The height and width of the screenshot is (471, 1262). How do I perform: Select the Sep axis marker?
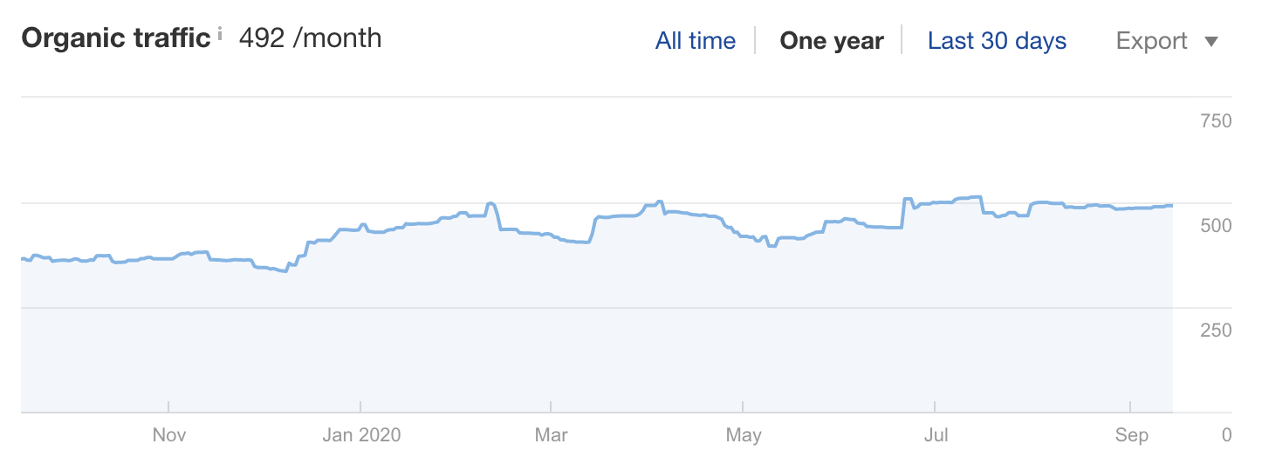pos(1131,434)
